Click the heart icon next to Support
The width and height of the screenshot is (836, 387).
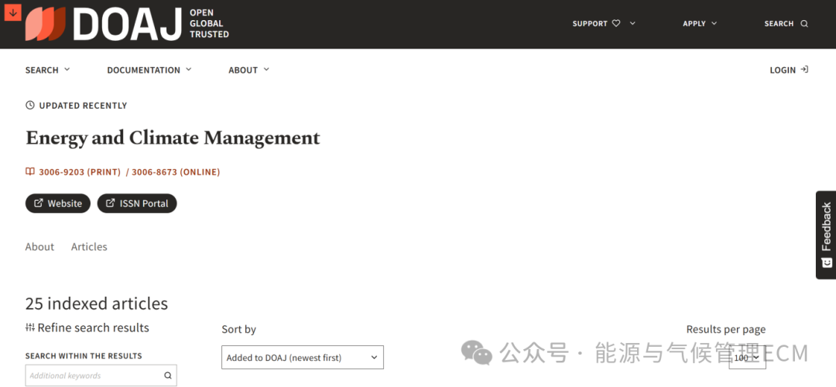(x=616, y=23)
